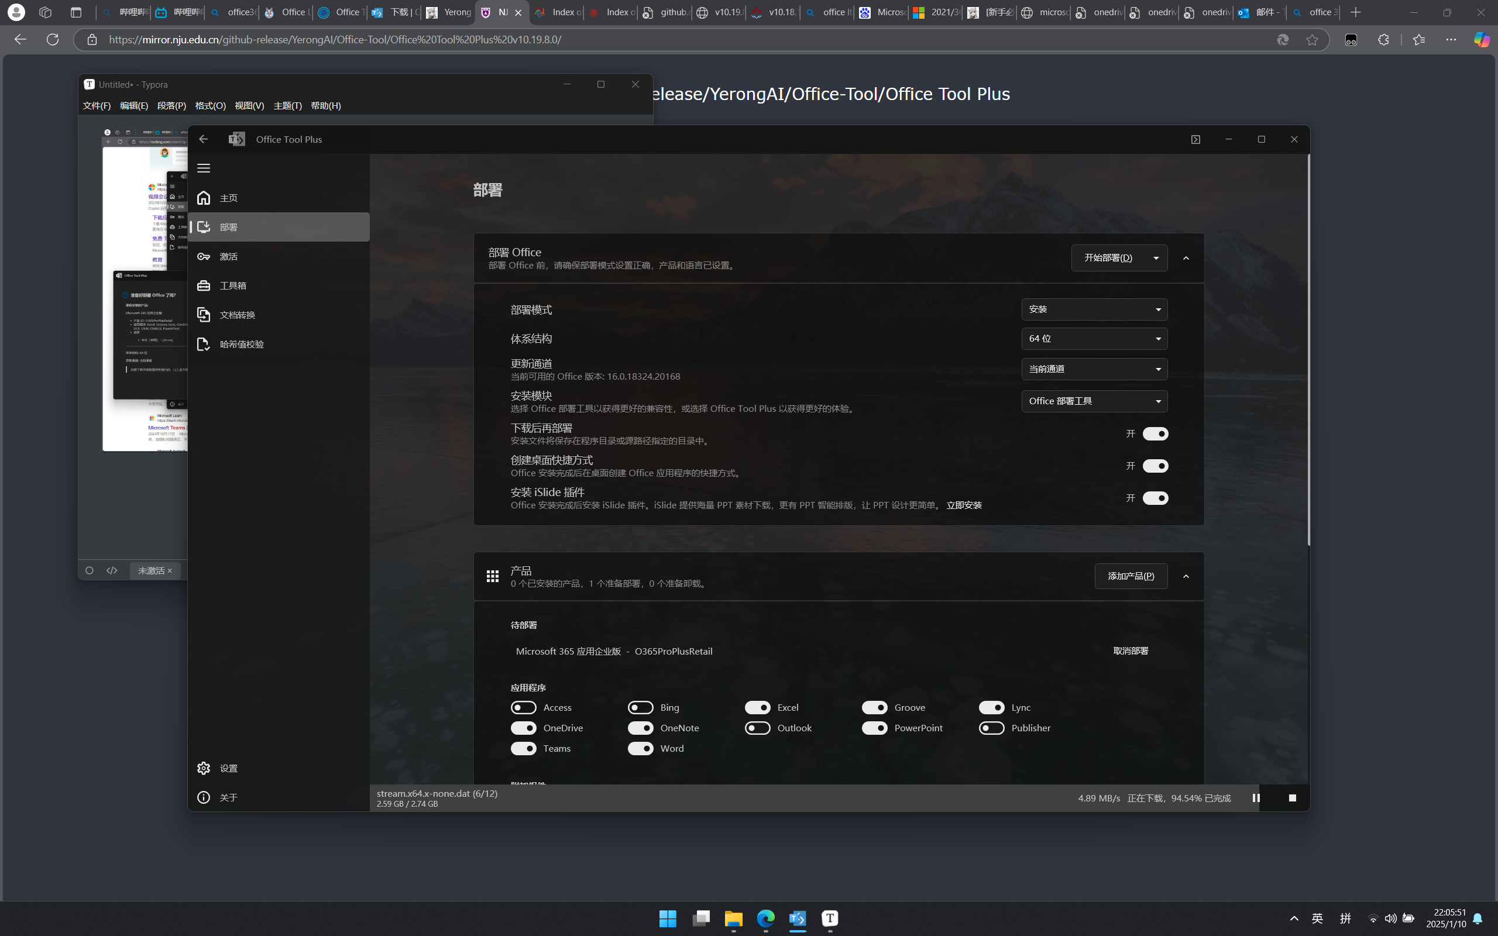
Task: Open the 激活 (Activate) page
Action: 228,256
